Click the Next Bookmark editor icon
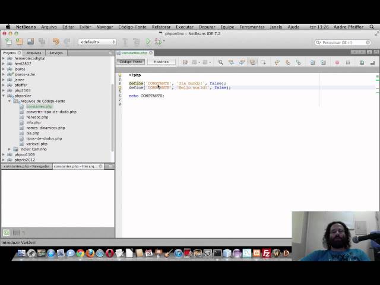The width and height of the screenshot is (380, 285). (287, 62)
